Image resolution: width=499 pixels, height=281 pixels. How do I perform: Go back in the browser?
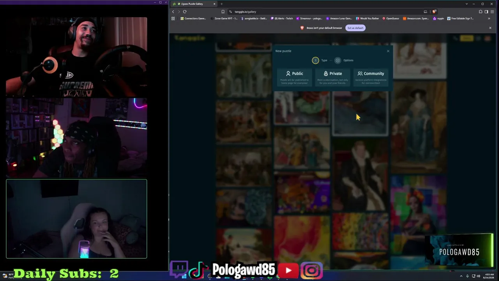tap(173, 12)
